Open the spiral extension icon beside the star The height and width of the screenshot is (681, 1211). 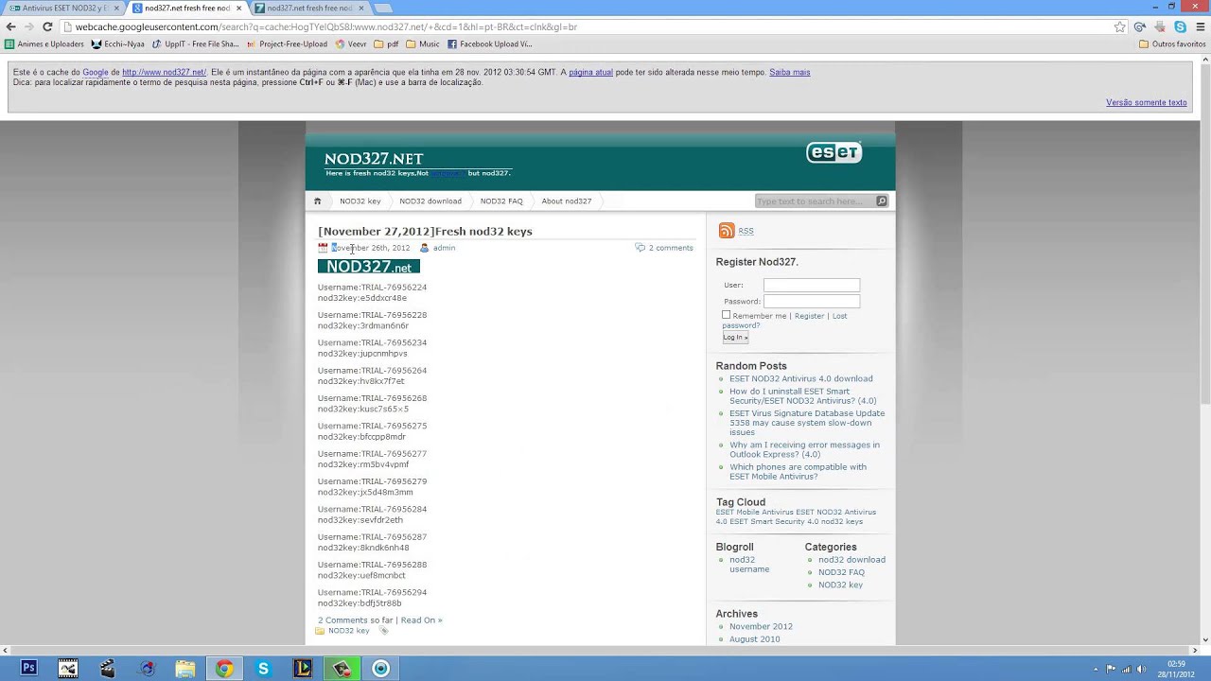[1140, 26]
